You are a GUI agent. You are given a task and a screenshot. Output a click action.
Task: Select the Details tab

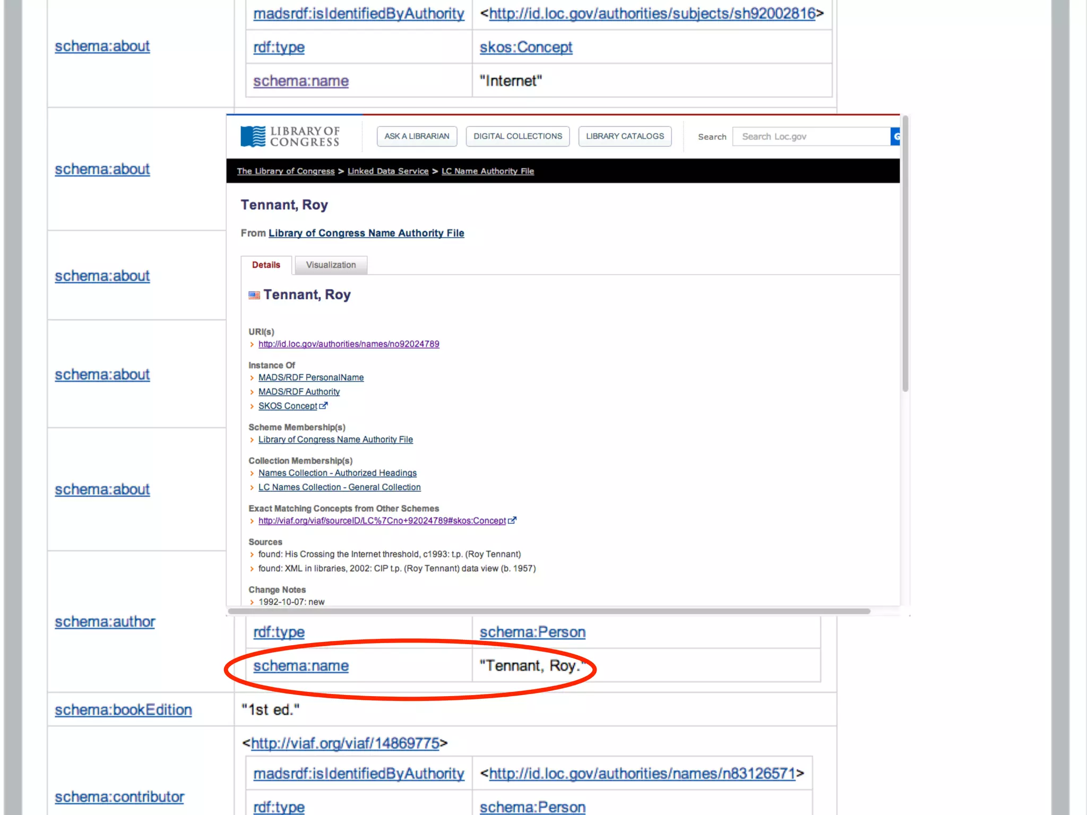[266, 265]
